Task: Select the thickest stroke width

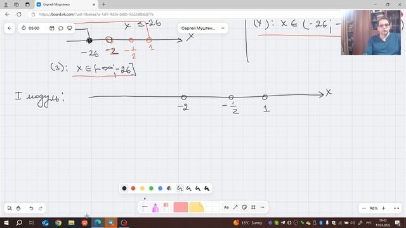Action: coord(207,189)
